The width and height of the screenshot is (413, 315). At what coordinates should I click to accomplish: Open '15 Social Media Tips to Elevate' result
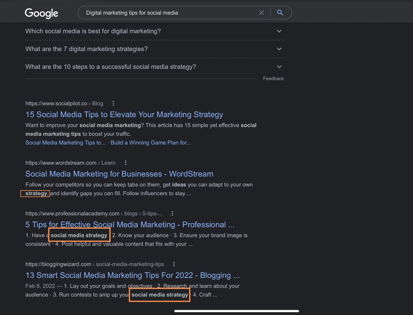(x=124, y=114)
